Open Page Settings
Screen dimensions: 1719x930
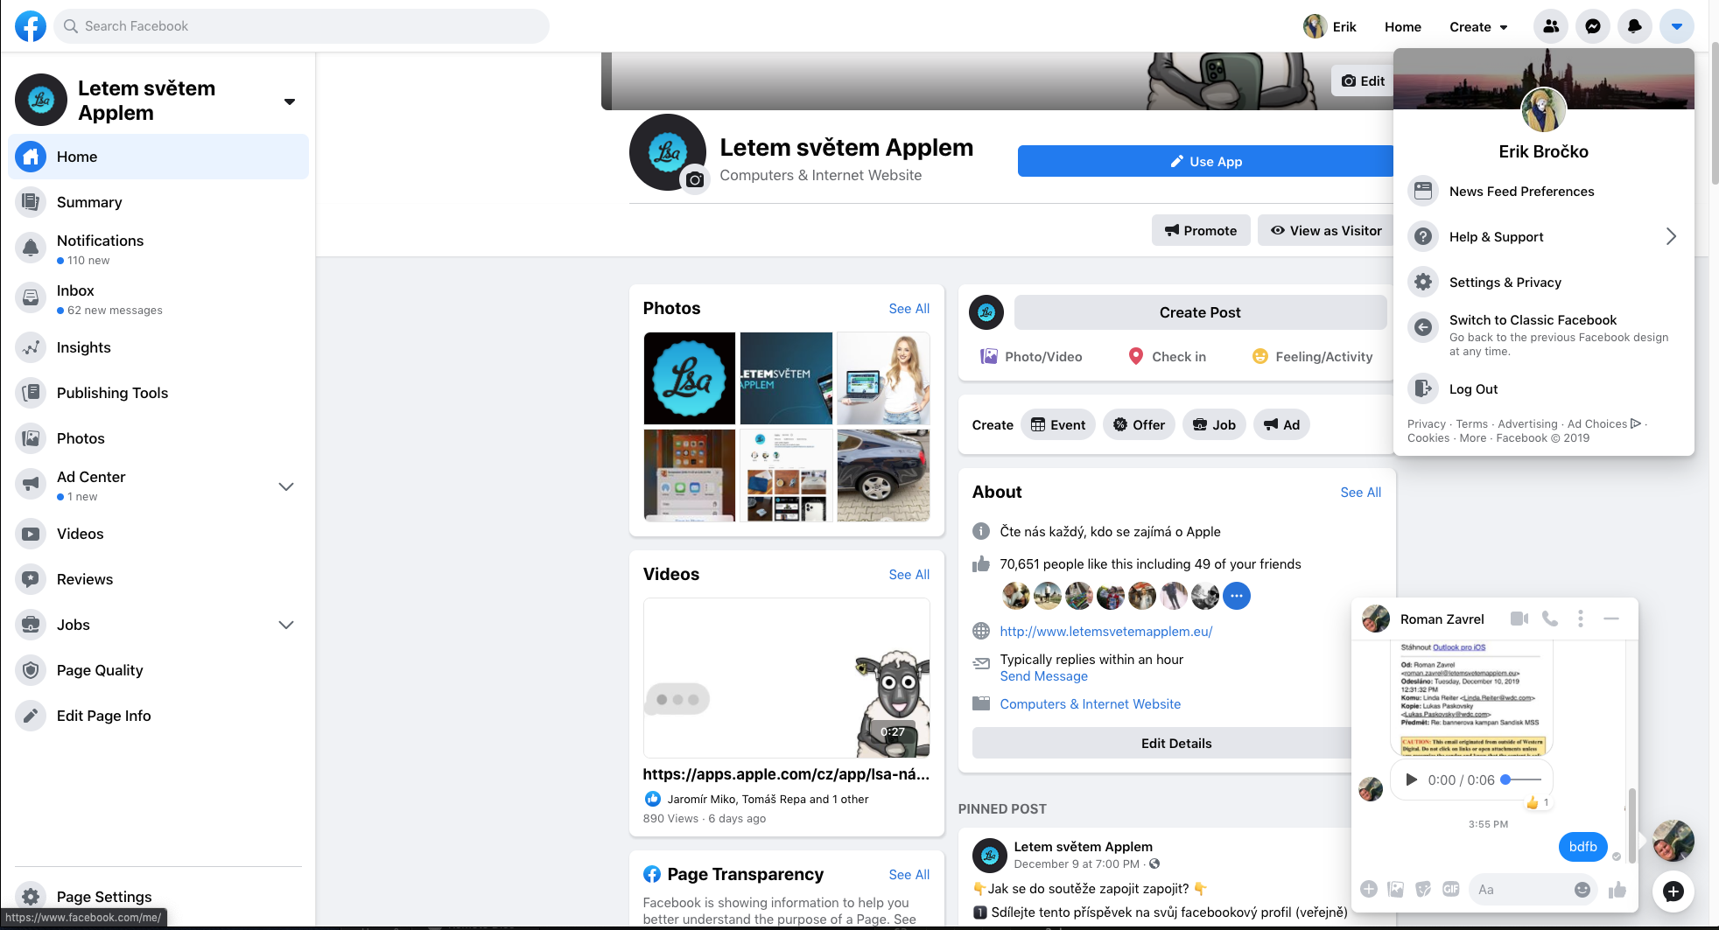click(x=158, y=897)
